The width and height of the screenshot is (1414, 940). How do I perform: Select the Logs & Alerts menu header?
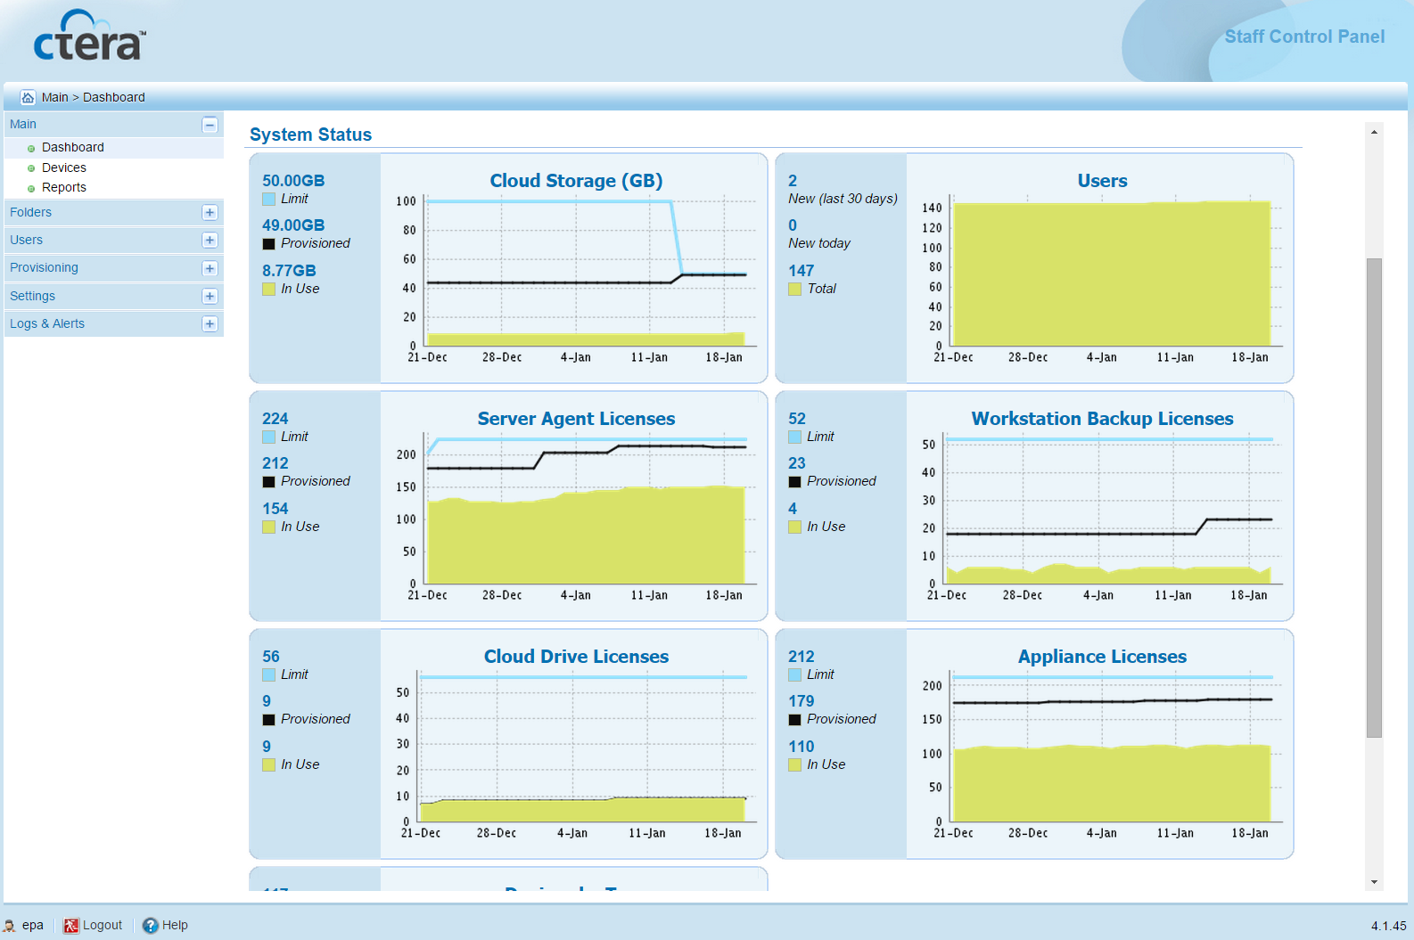[x=114, y=323]
